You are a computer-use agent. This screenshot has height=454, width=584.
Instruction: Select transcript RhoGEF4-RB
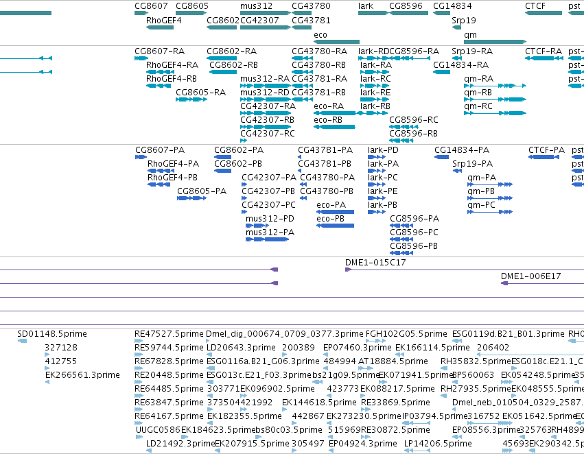pyautogui.click(x=159, y=86)
